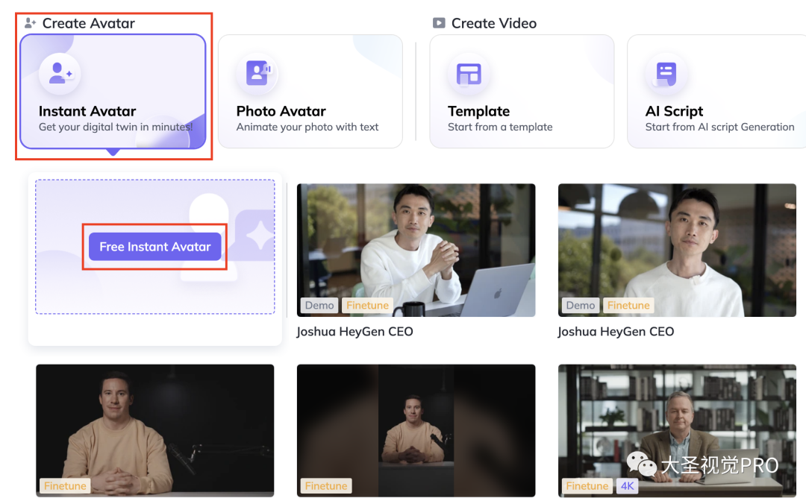Choose "Start from a template" option

[x=500, y=127]
